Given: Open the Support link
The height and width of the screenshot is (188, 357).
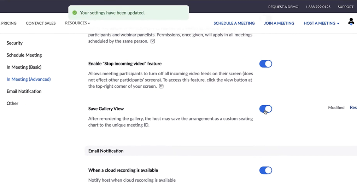Looking at the screenshot, I should tap(345, 7).
